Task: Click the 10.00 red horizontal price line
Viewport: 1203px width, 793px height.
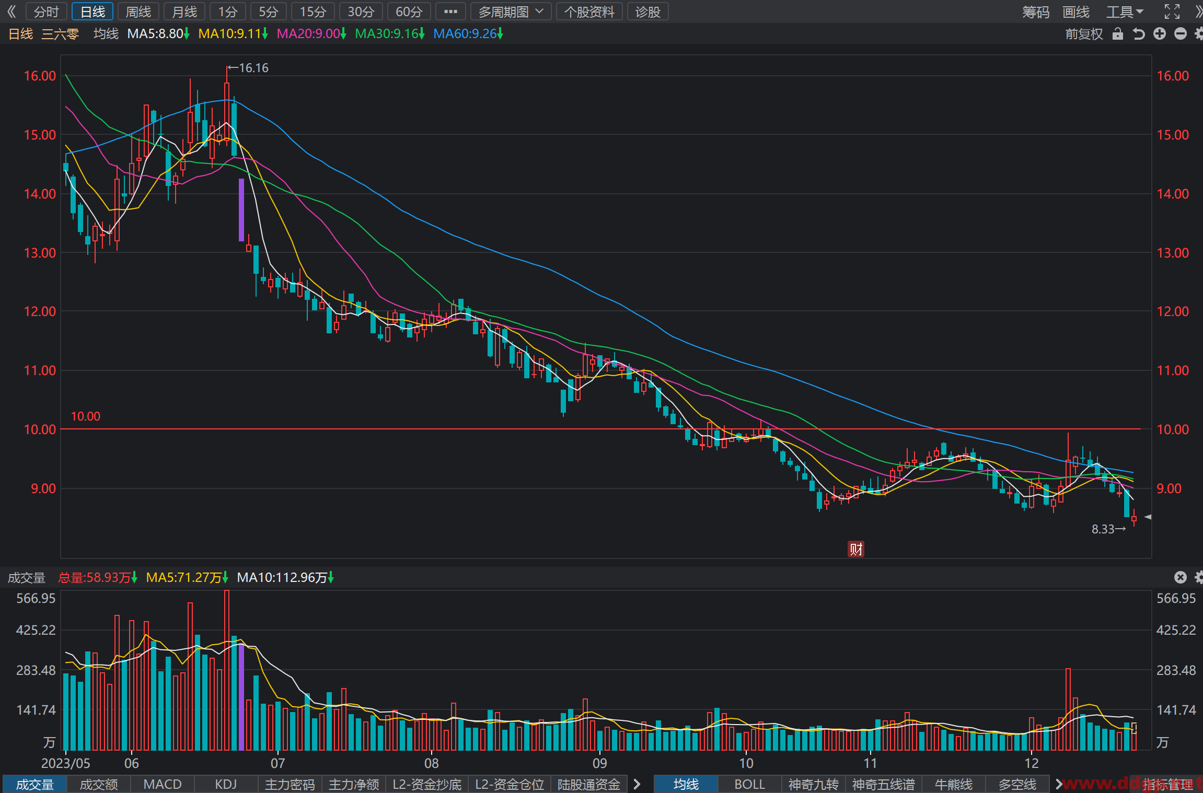Action: point(601,429)
